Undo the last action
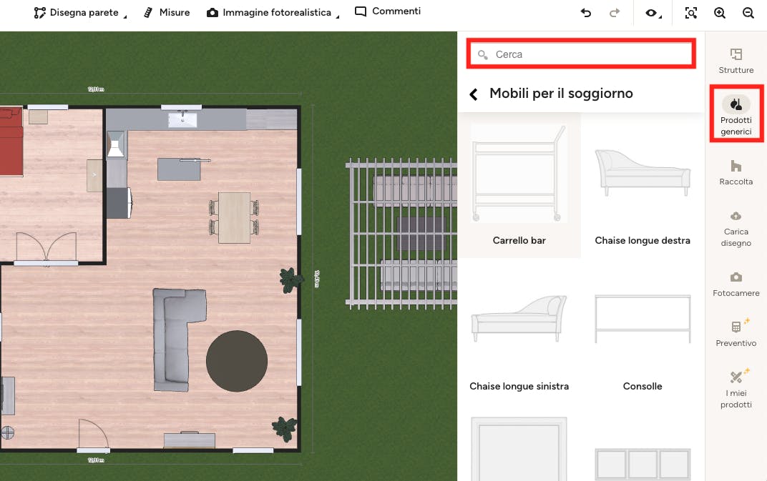This screenshot has height=481, width=767. point(586,13)
